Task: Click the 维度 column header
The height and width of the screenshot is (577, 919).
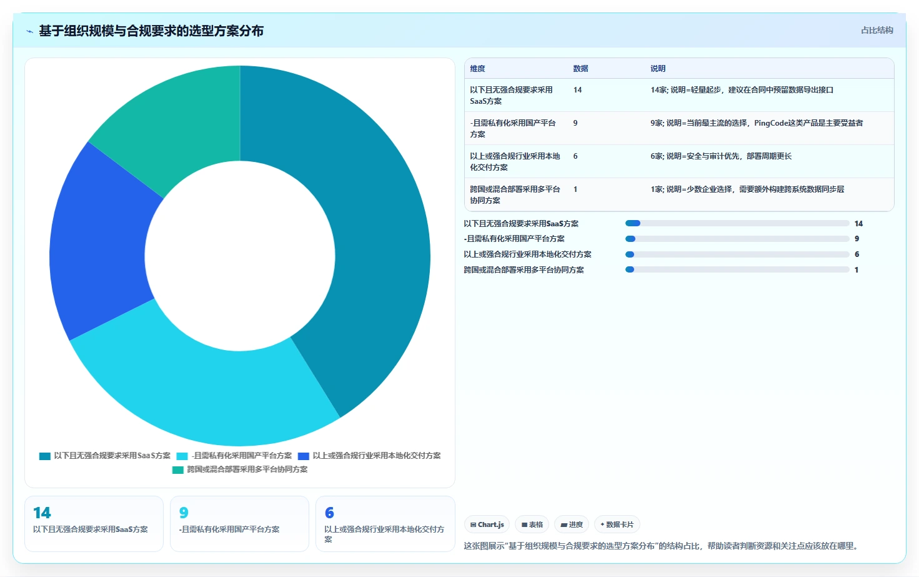Action: (477, 69)
